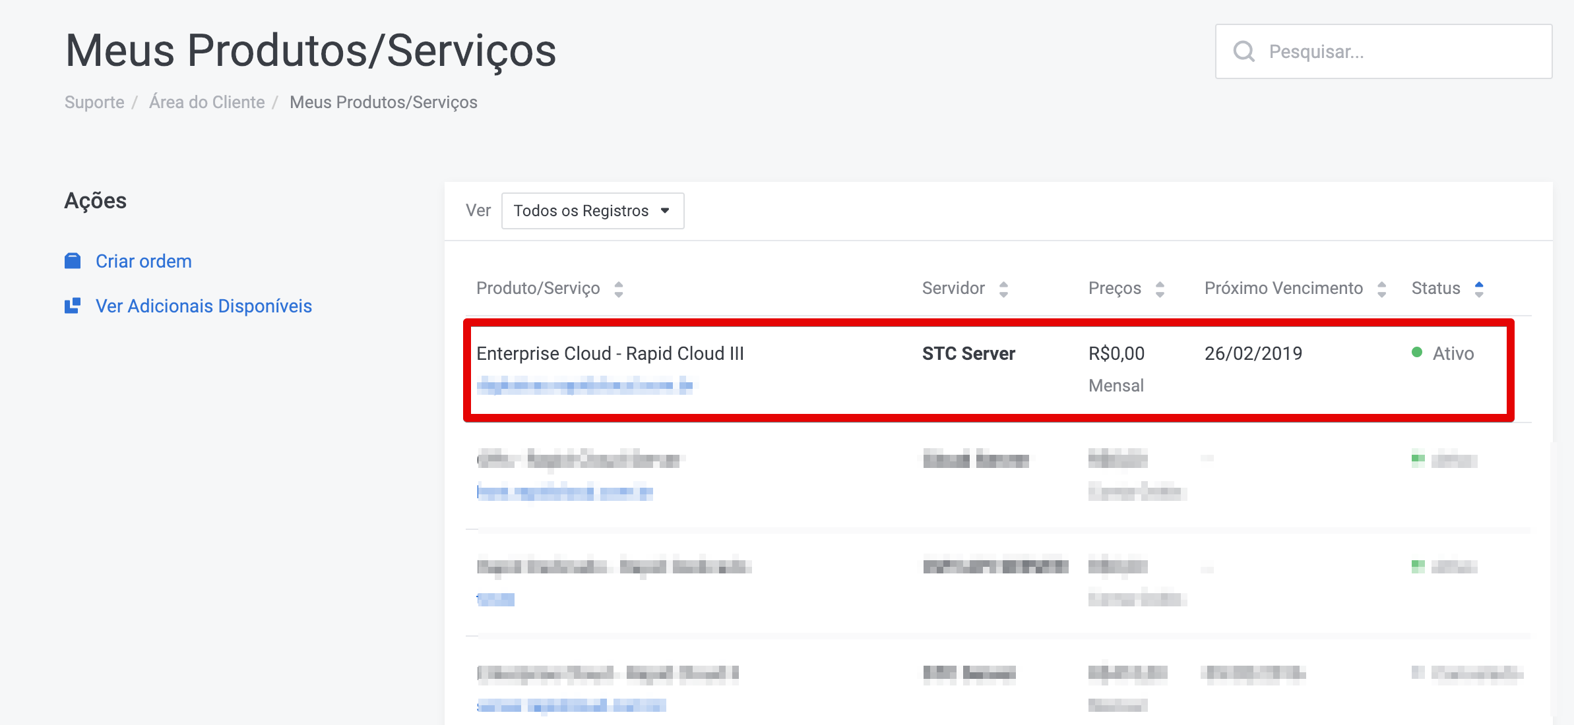Sort by Servidor column arrows
Viewport: 1574px width, 725px height.
click(x=1003, y=289)
